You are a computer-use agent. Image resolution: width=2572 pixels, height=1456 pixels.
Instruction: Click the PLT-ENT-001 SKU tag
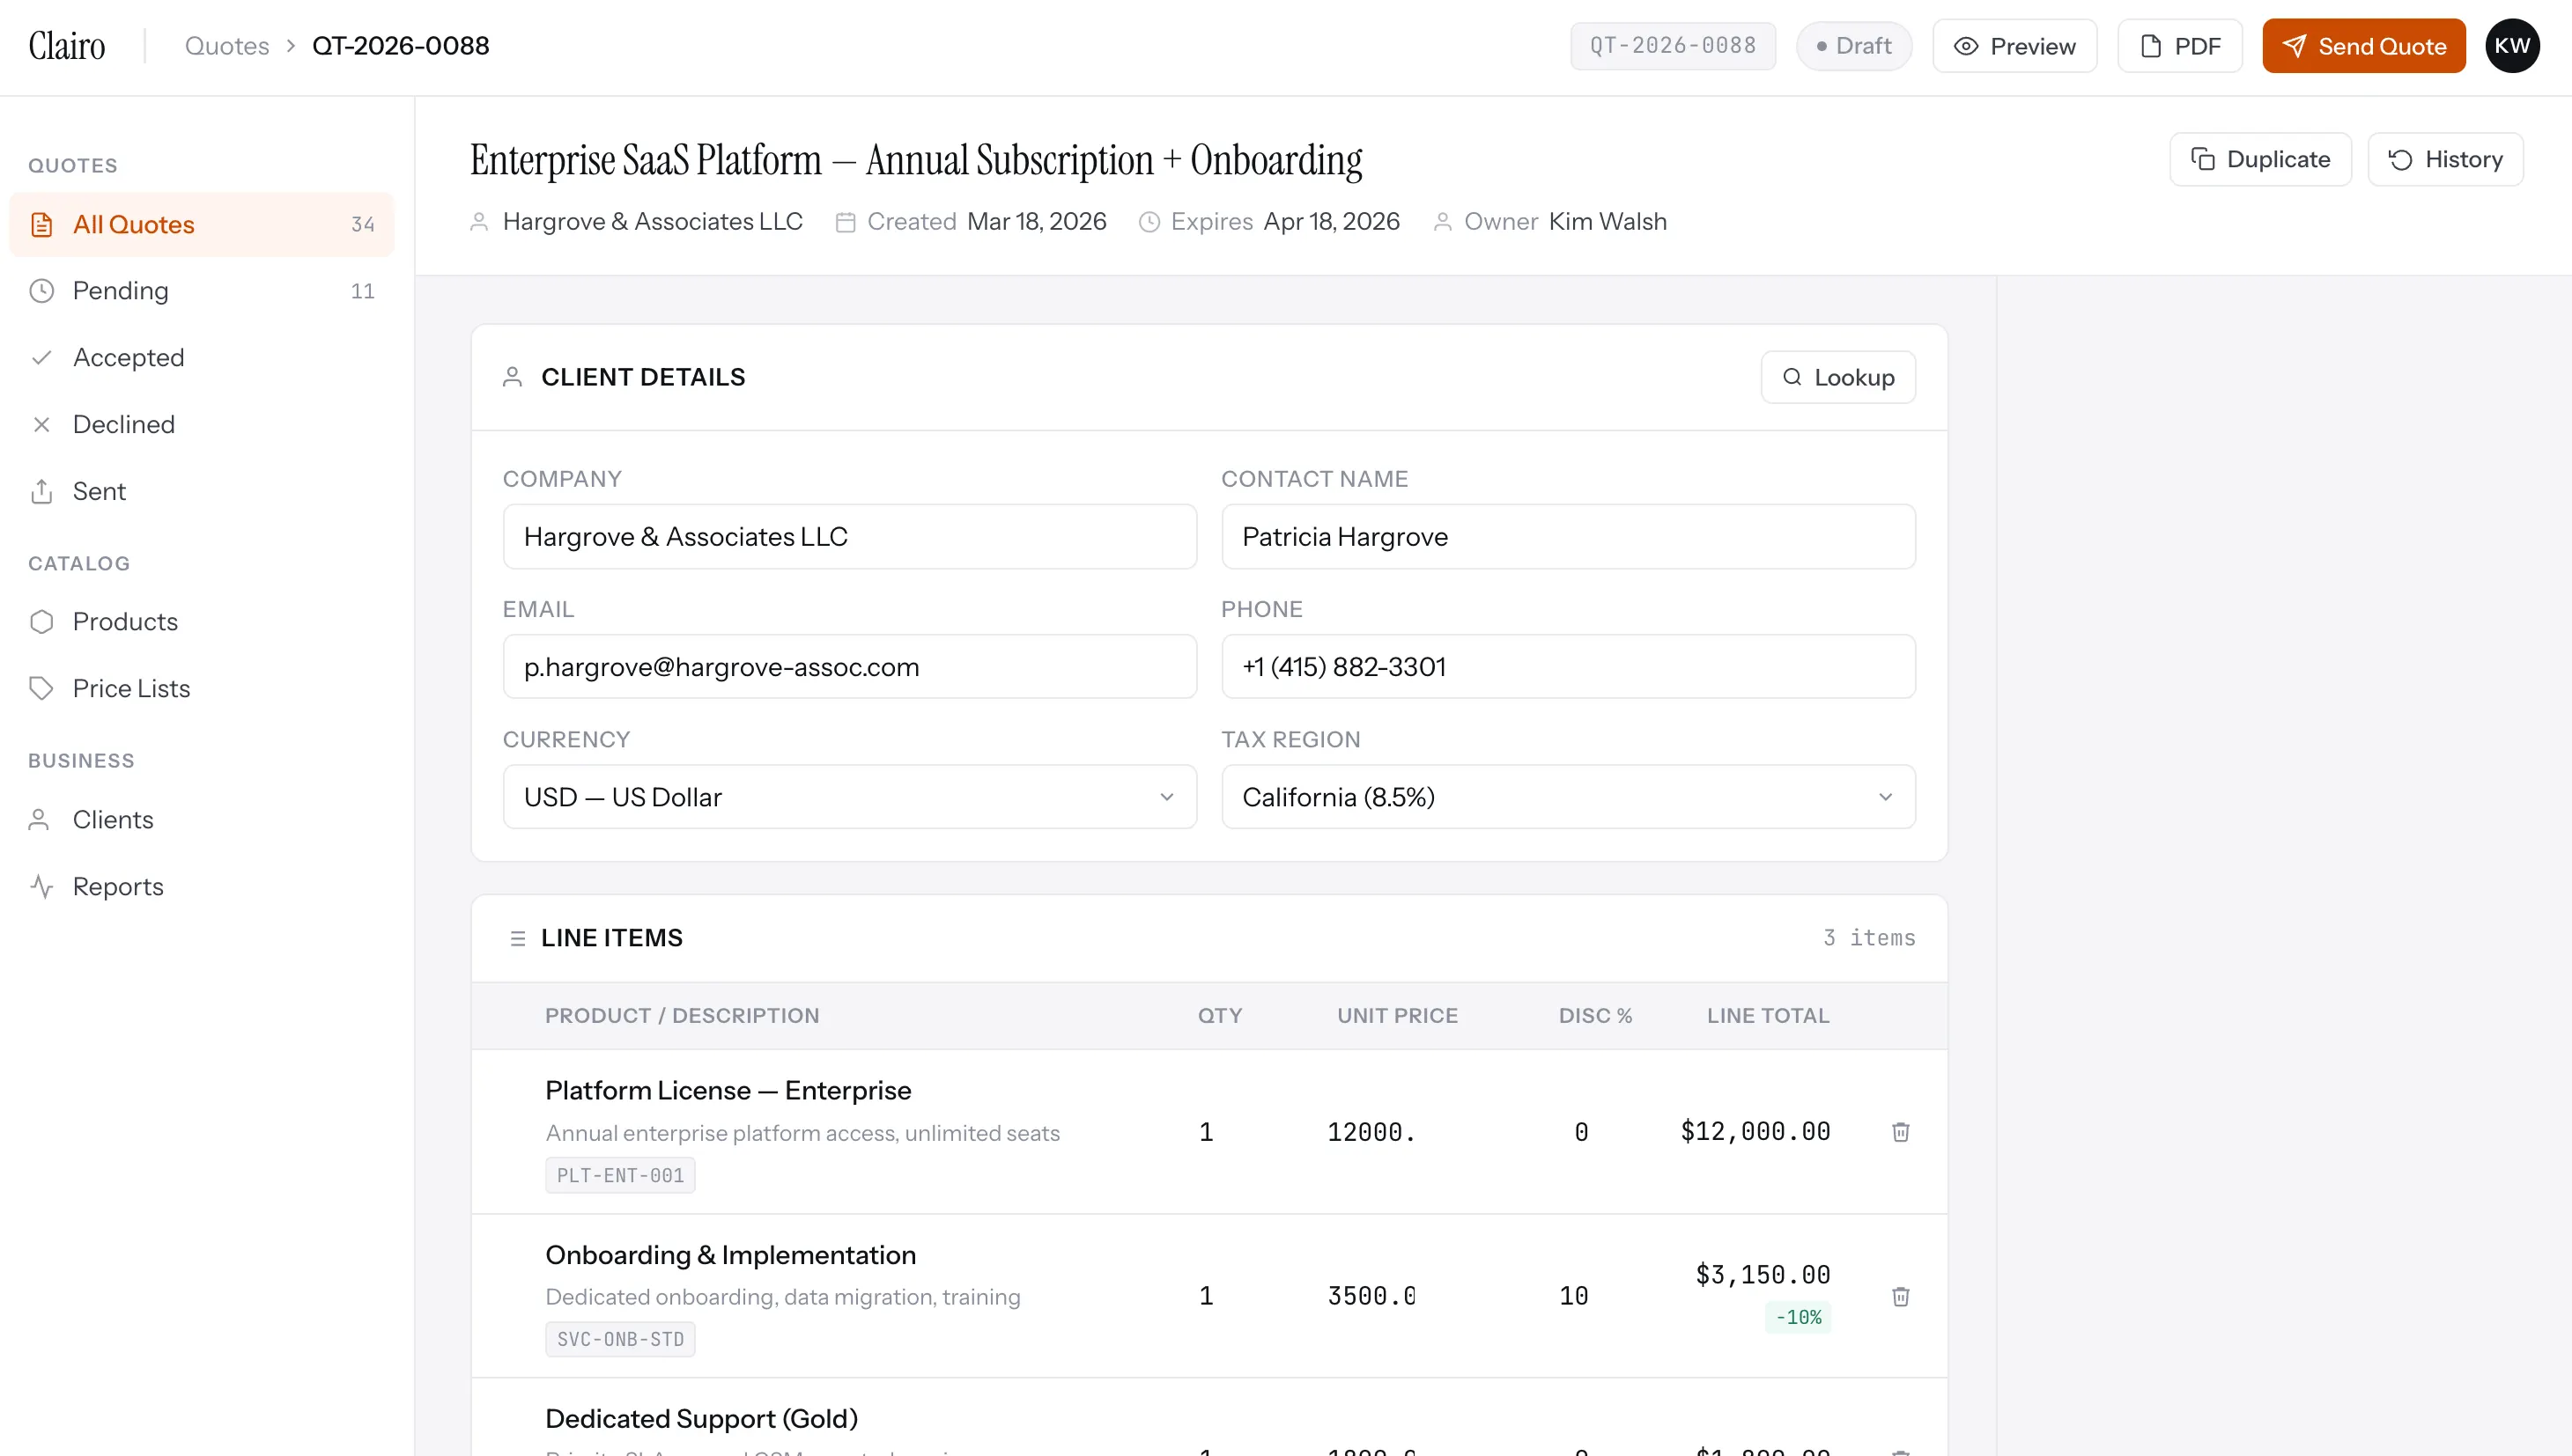(x=620, y=1176)
